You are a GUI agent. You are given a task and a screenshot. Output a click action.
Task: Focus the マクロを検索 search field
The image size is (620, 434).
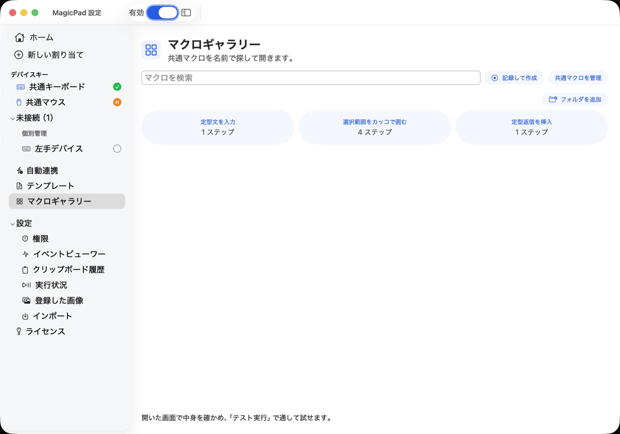(x=311, y=78)
